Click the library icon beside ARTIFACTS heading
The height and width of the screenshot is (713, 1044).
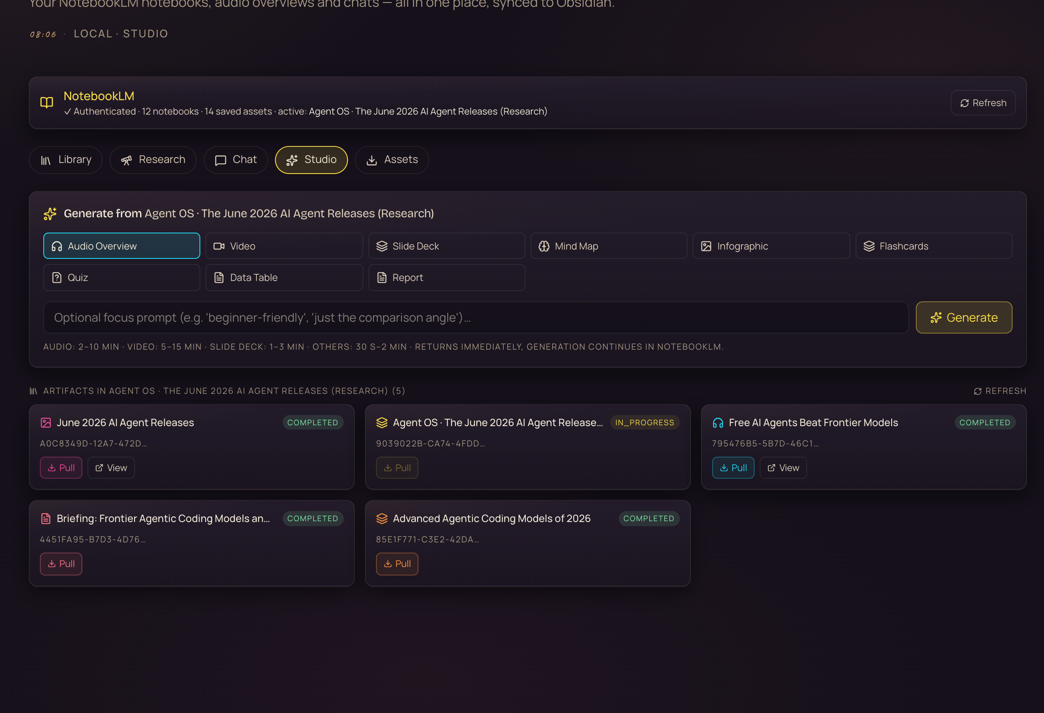pyautogui.click(x=34, y=391)
